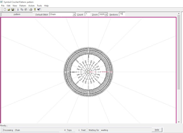Click the Cut scissors icon

pyautogui.click(x=18, y=9)
